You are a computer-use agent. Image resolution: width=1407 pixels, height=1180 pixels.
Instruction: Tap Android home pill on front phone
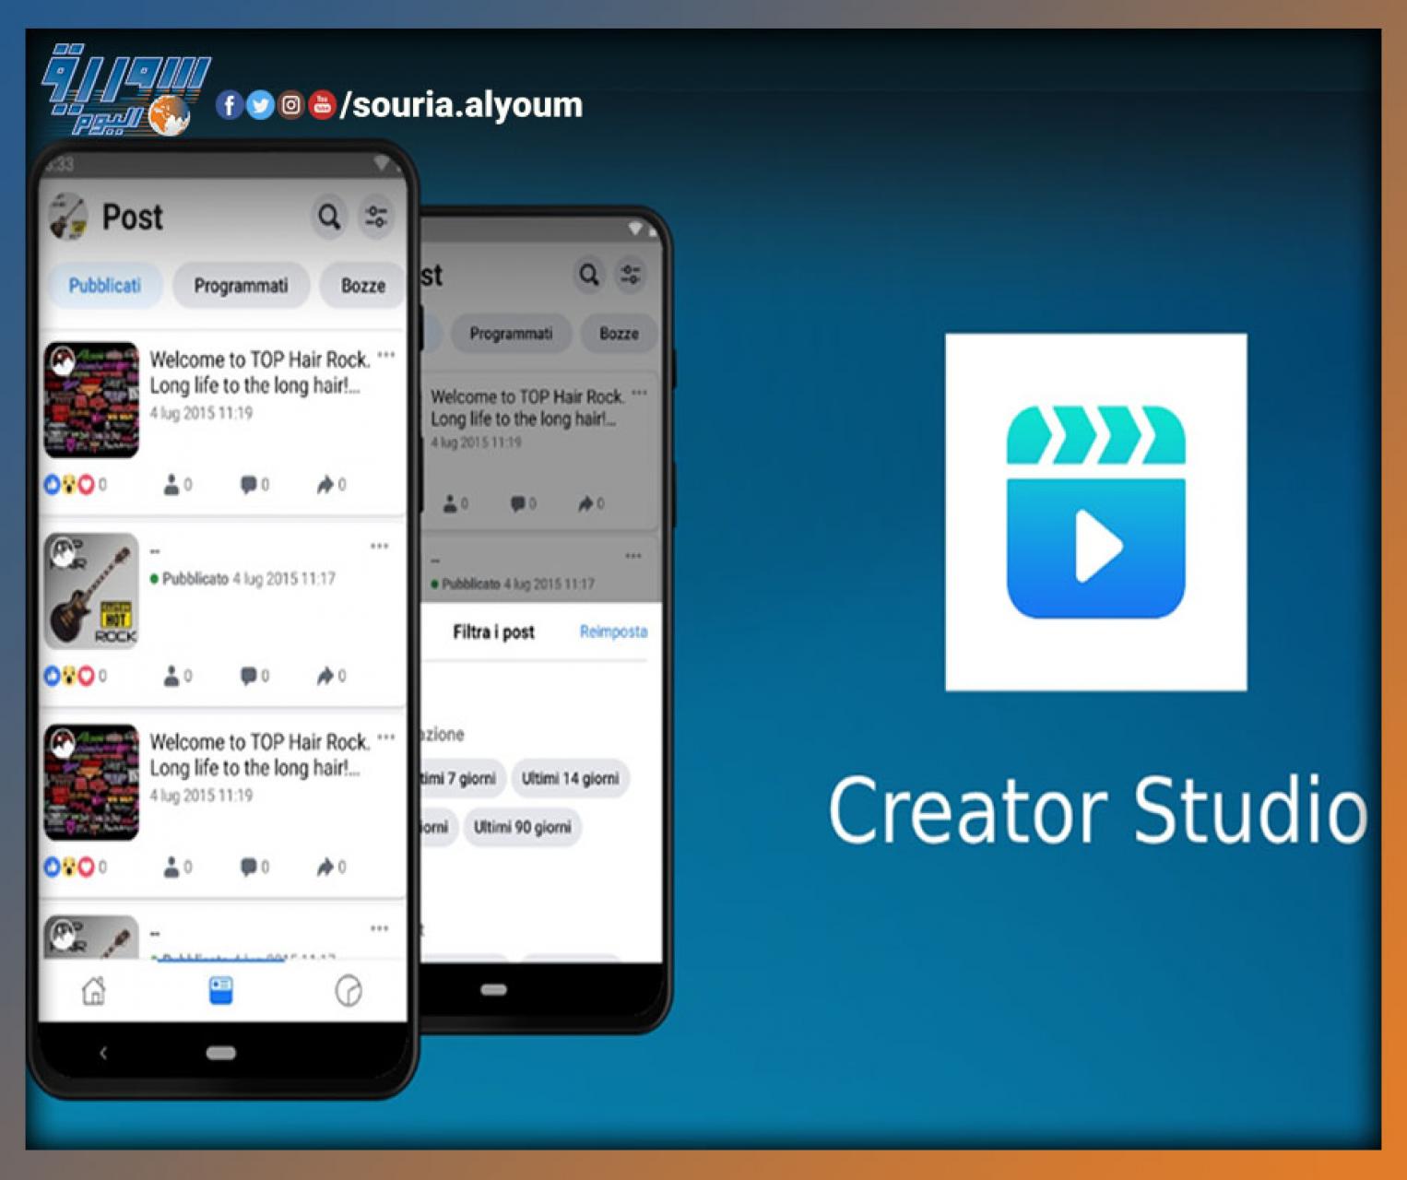(x=220, y=1053)
